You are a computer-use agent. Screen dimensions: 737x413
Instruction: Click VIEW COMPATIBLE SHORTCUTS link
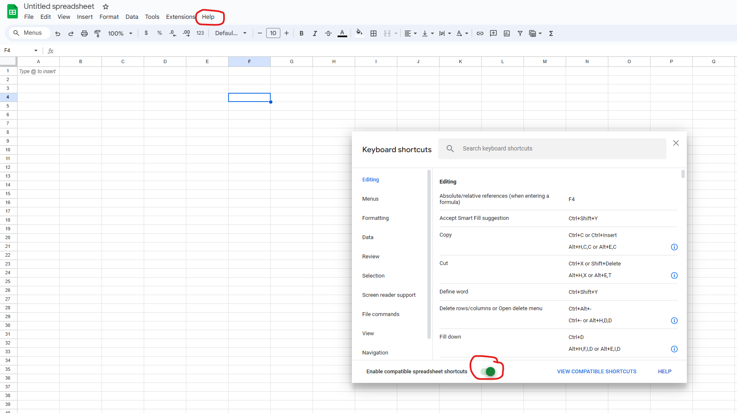[x=597, y=371]
